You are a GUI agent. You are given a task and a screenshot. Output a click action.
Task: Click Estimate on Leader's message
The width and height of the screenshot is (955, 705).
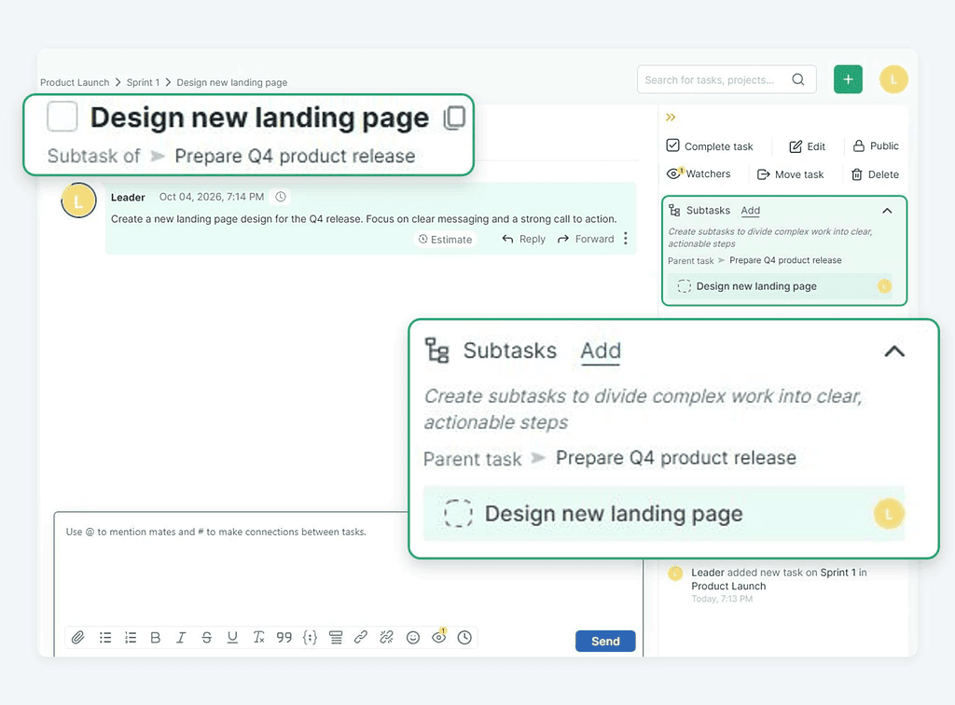445,240
